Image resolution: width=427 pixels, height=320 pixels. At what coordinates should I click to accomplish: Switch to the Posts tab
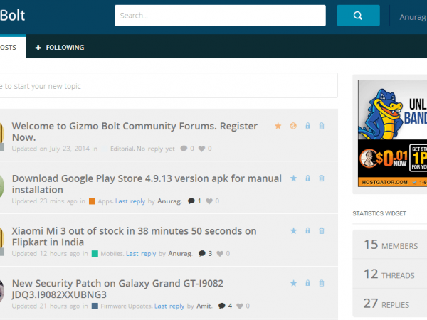tap(13, 47)
